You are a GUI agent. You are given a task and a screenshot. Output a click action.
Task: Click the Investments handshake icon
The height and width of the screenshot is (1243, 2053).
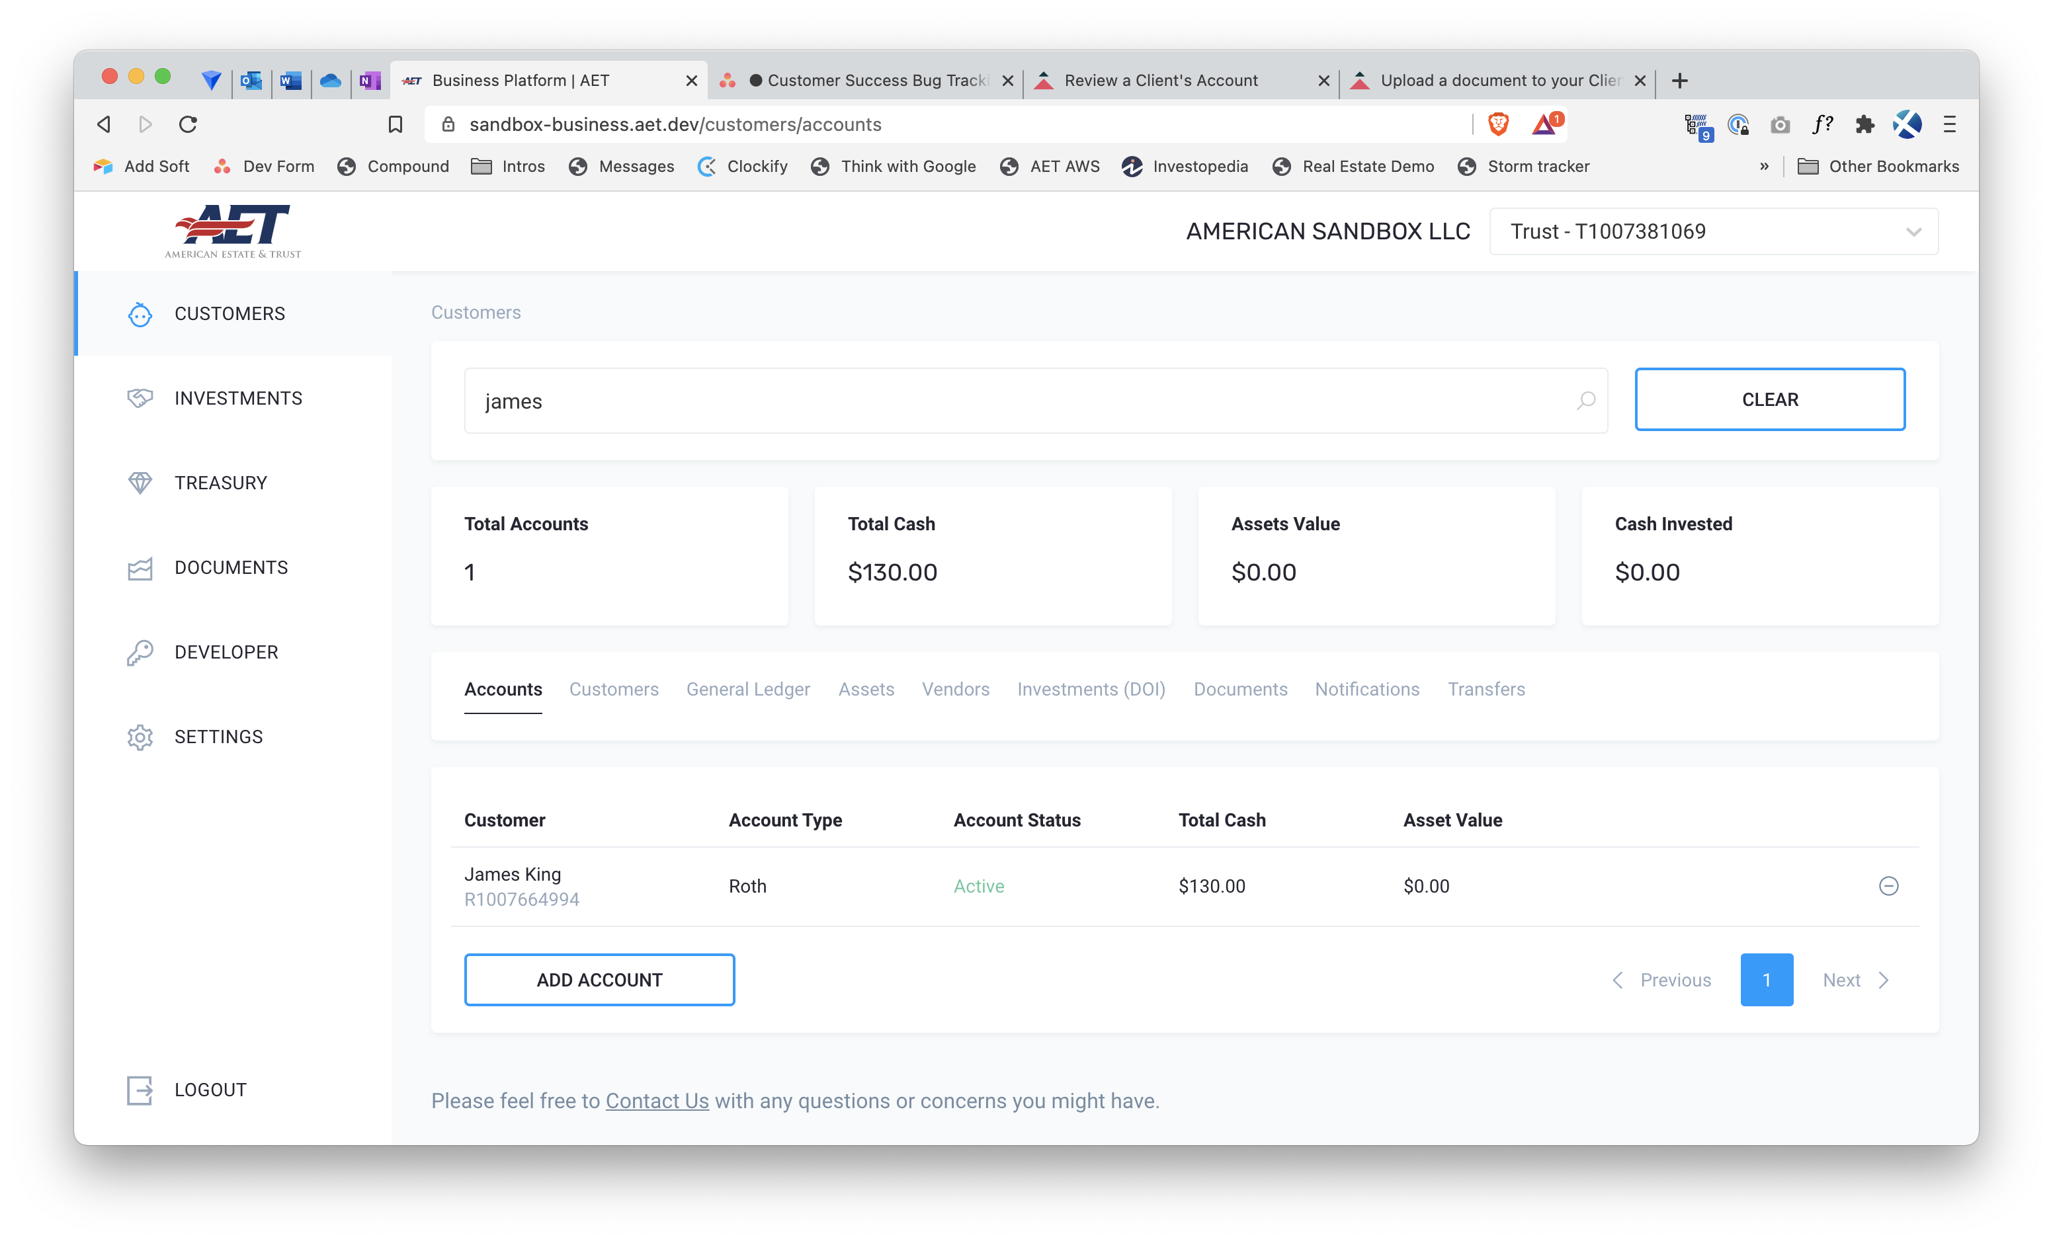click(x=140, y=398)
